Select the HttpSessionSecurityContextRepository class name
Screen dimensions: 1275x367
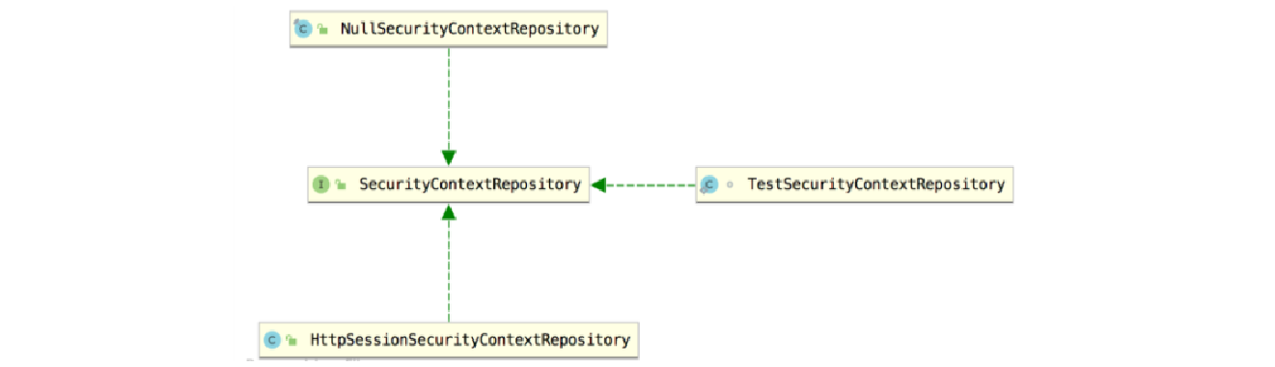[x=470, y=339]
